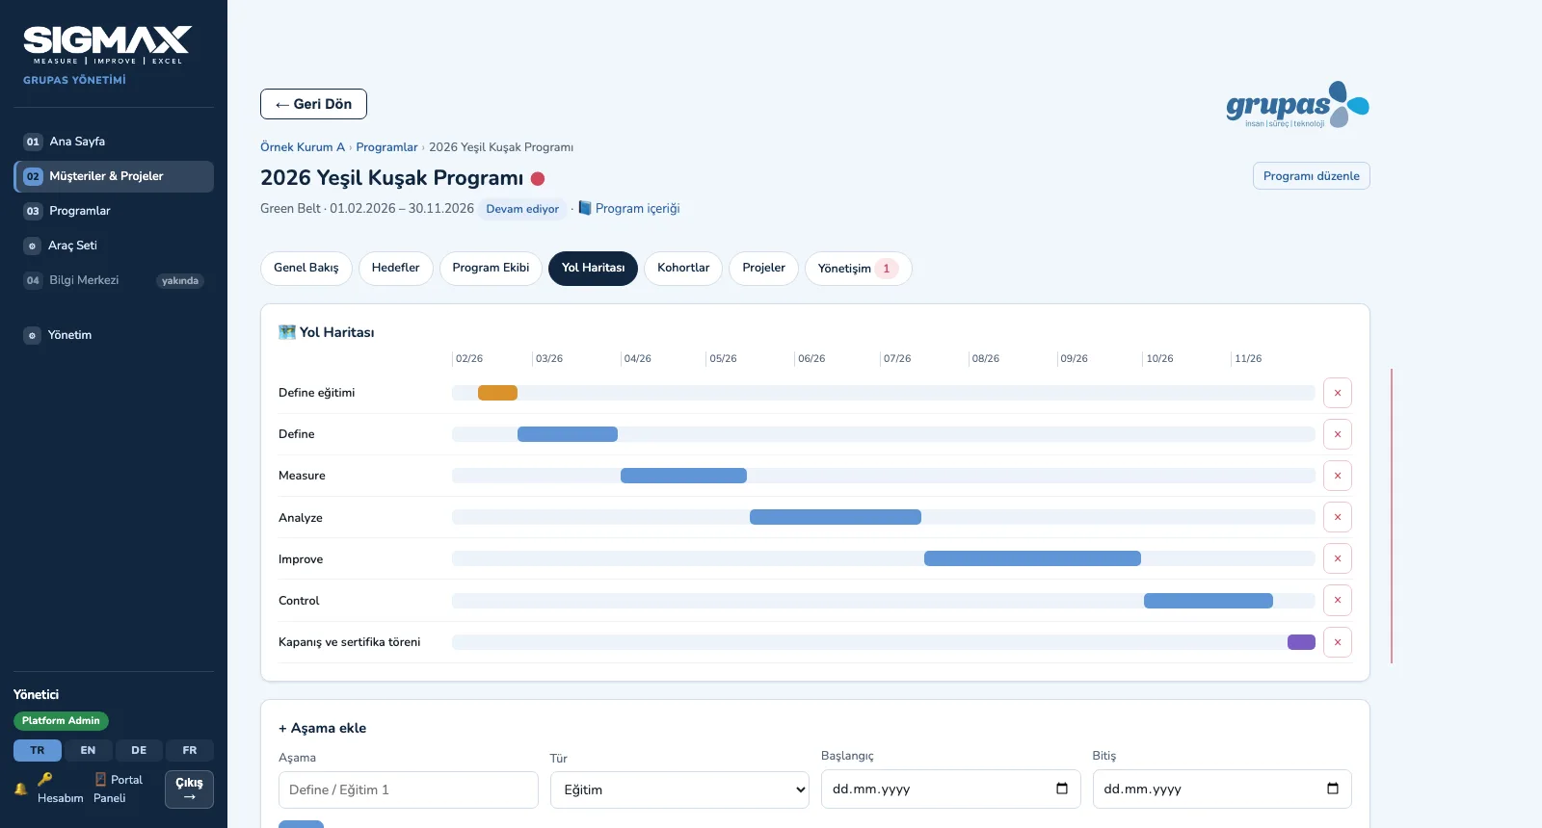Switch language to DE

pyautogui.click(x=139, y=751)
